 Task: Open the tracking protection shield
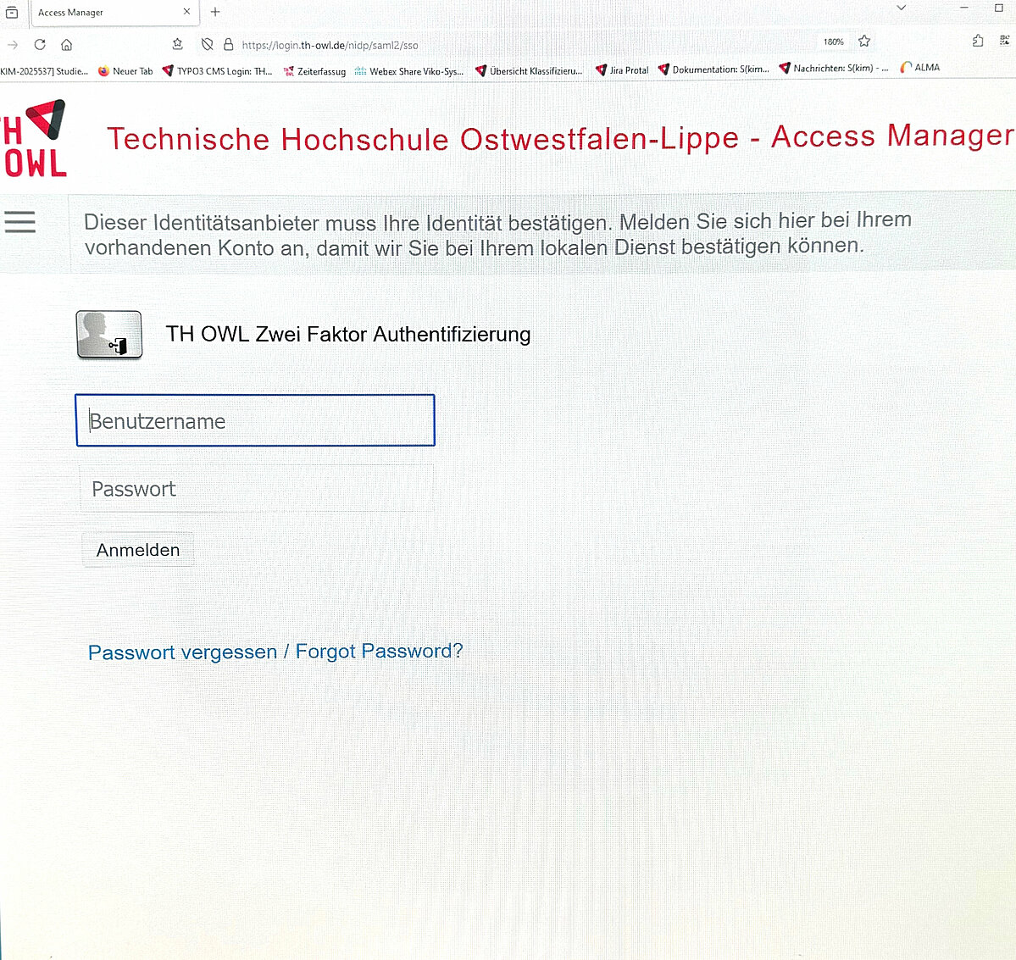[207, 44]
